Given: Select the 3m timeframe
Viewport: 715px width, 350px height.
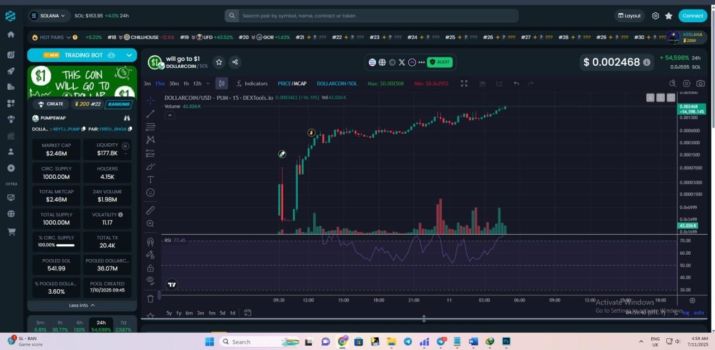Looking at the screenshot, I should (147, 84).
